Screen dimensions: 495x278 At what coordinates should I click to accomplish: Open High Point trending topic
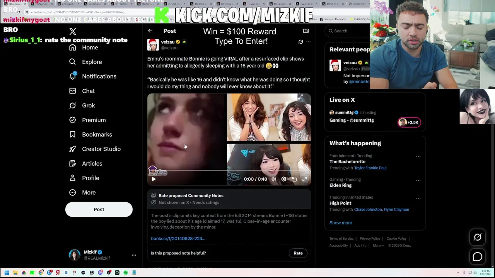pos(340,203)
